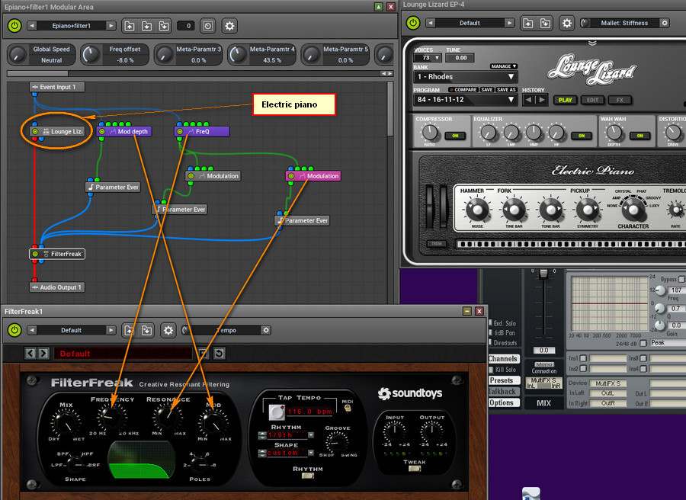
Task: Switch to Lounge Lizard PLAY tab
Action: click(566, 100)
